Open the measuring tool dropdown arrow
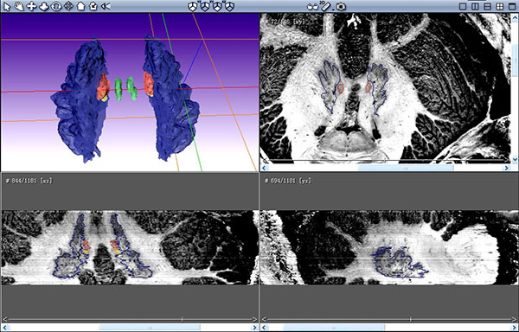 (333, 10)
